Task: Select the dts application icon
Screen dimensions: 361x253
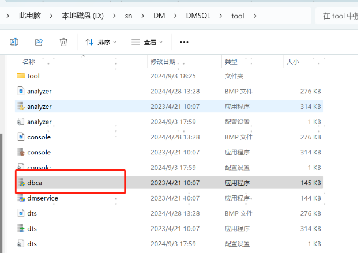Action: pos(21,228)
